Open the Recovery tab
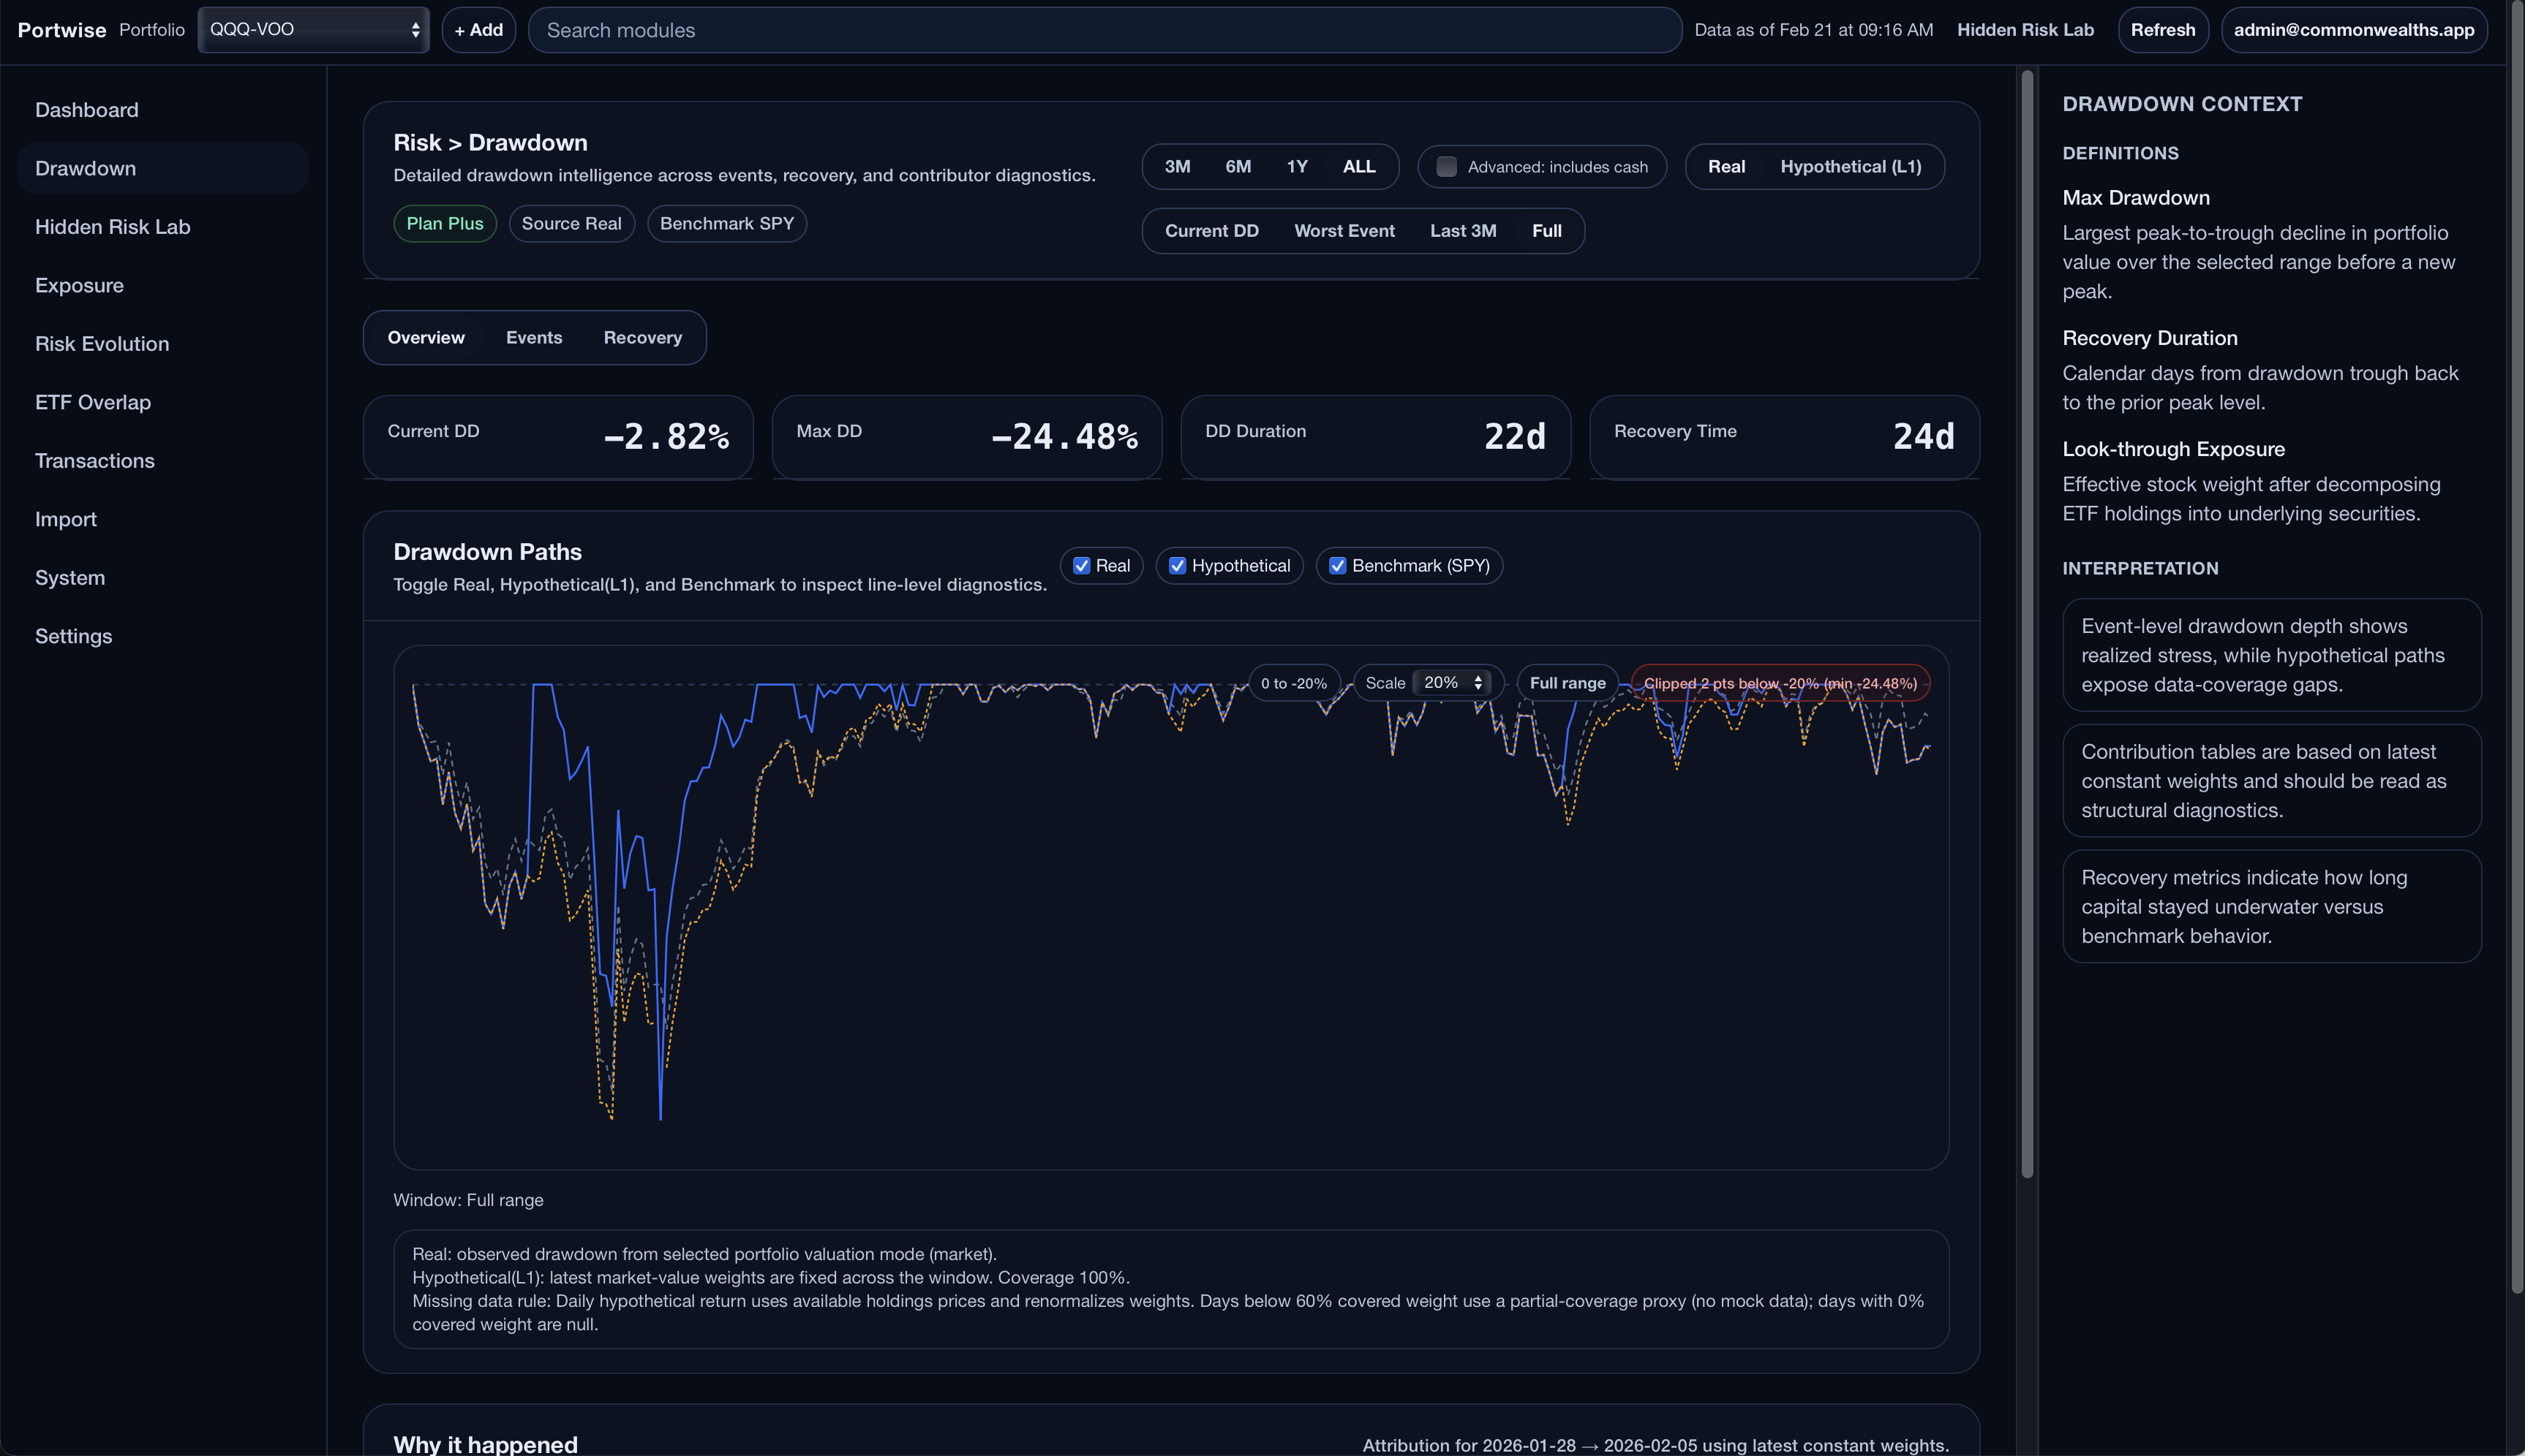 (642, 337)
